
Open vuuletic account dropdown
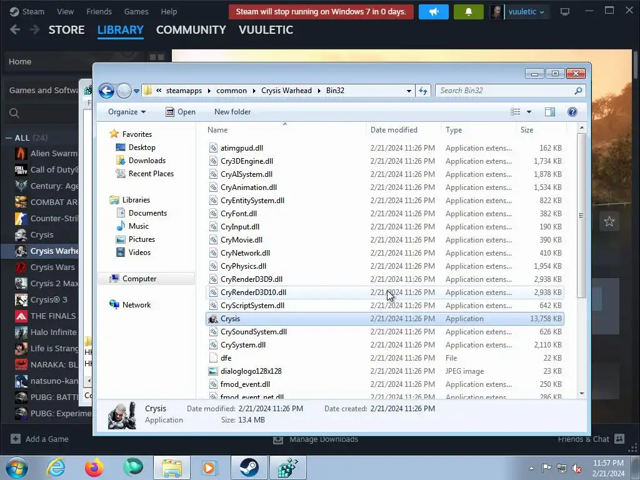pyautogui.click(x=526, y=12)
